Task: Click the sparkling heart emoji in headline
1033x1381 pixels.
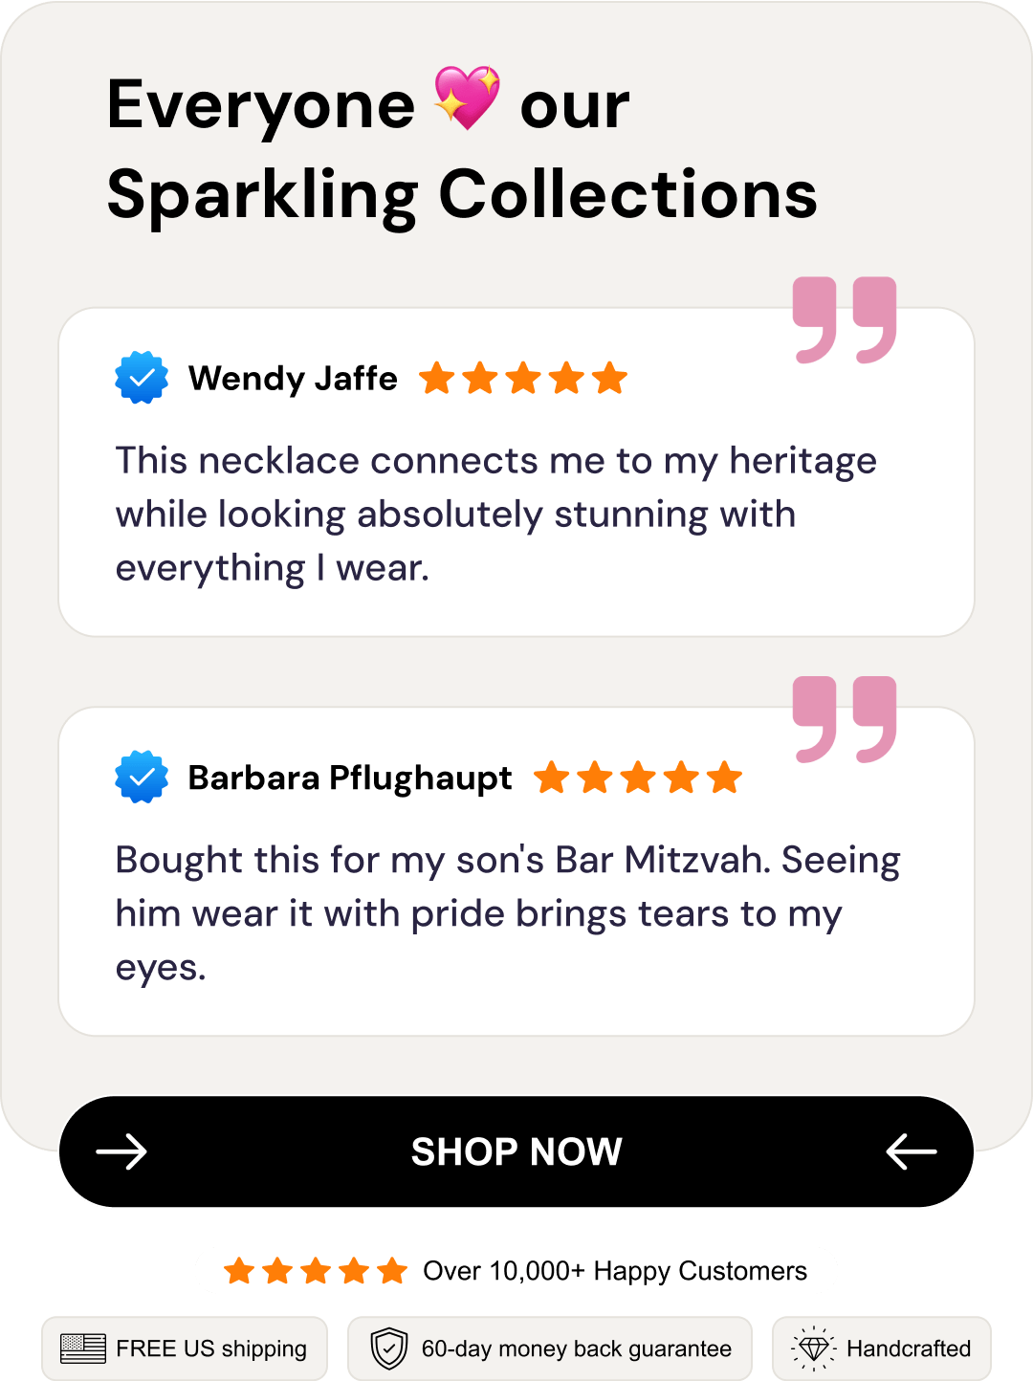Action: coord(467,99)
